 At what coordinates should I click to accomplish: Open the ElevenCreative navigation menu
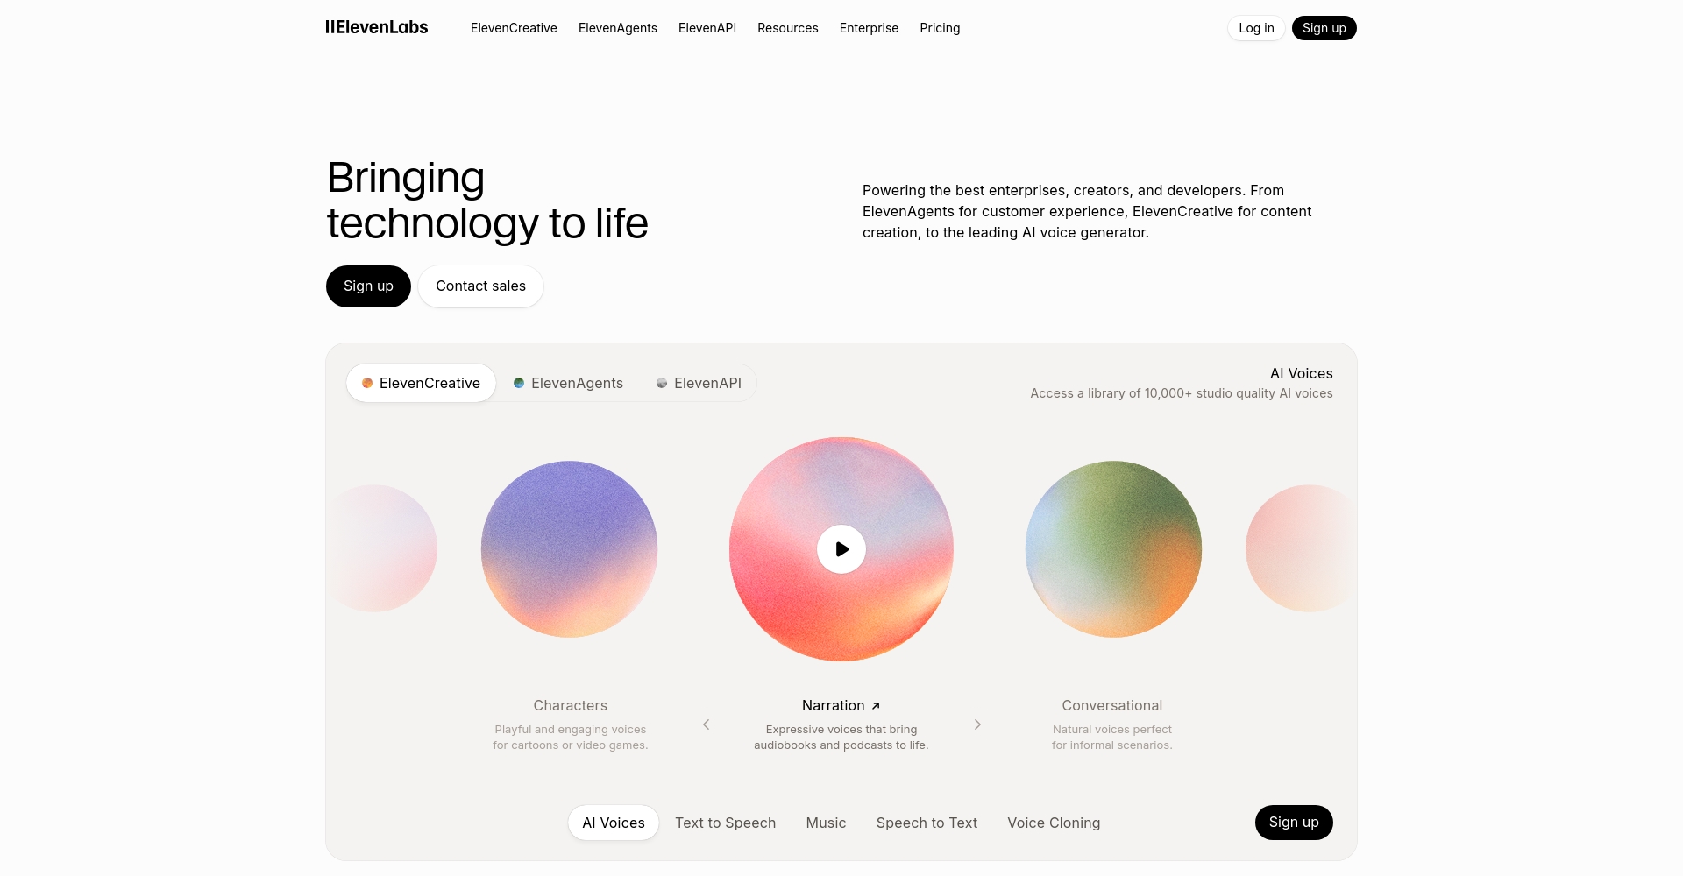point(514,28)
